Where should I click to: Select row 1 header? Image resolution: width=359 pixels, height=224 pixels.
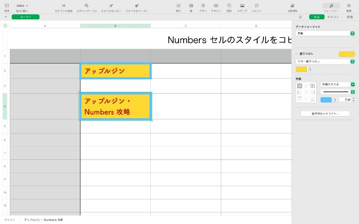click(x=5, y=56)
